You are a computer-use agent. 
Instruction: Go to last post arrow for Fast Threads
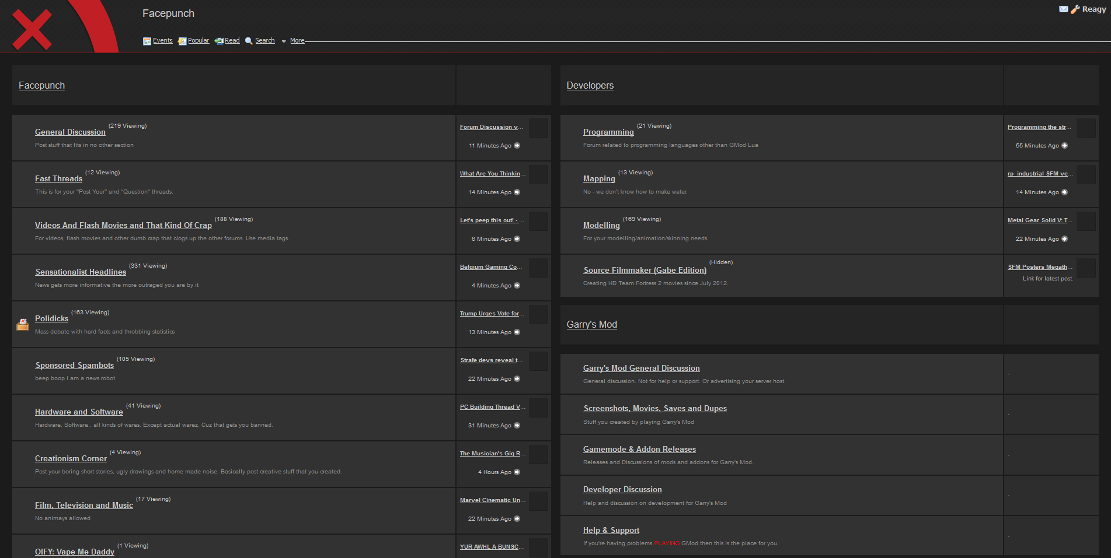coord(517,192)
